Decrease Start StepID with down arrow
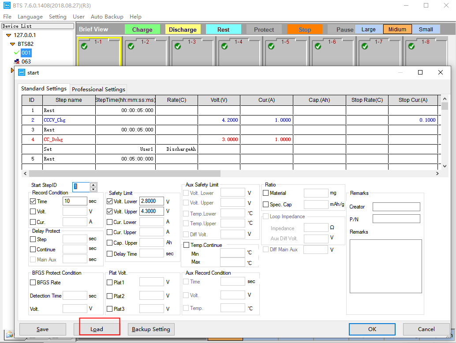 [x=93, y=189]
